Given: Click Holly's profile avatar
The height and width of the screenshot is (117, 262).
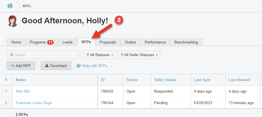Looking at the screenshot, I should (x=13, y=21).
